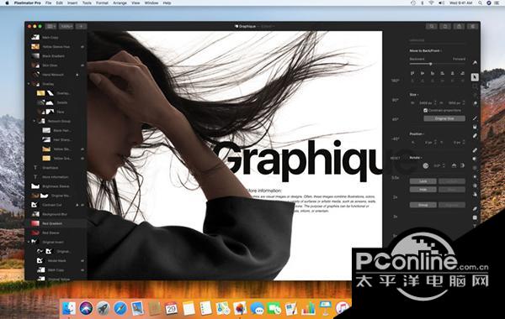Open the Arrange menu
Image resolution: width=505 pixels, height=319 pixels.
click(x=120, y=3)
